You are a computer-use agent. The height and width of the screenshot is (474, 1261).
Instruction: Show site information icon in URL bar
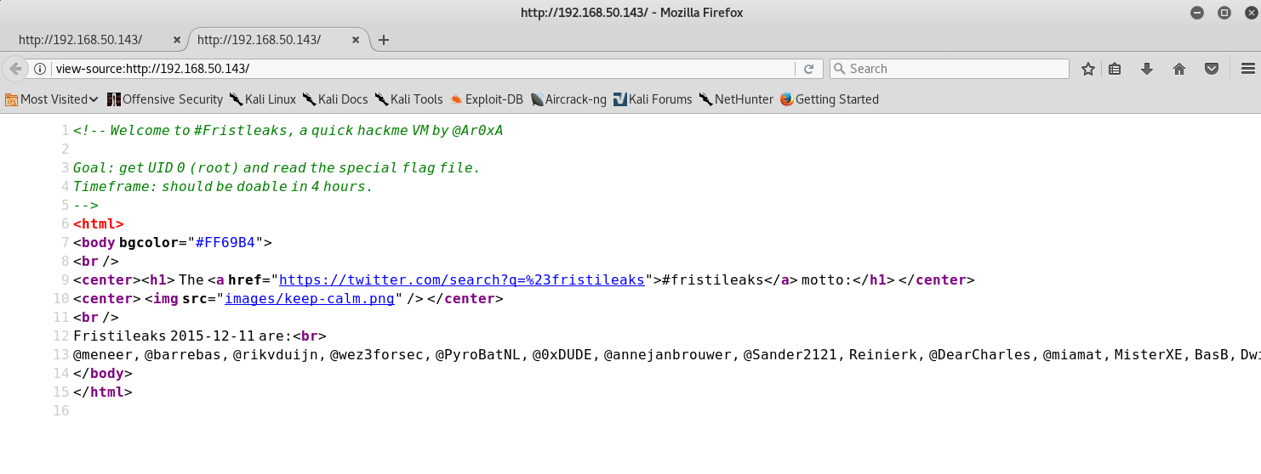(40, 69)
